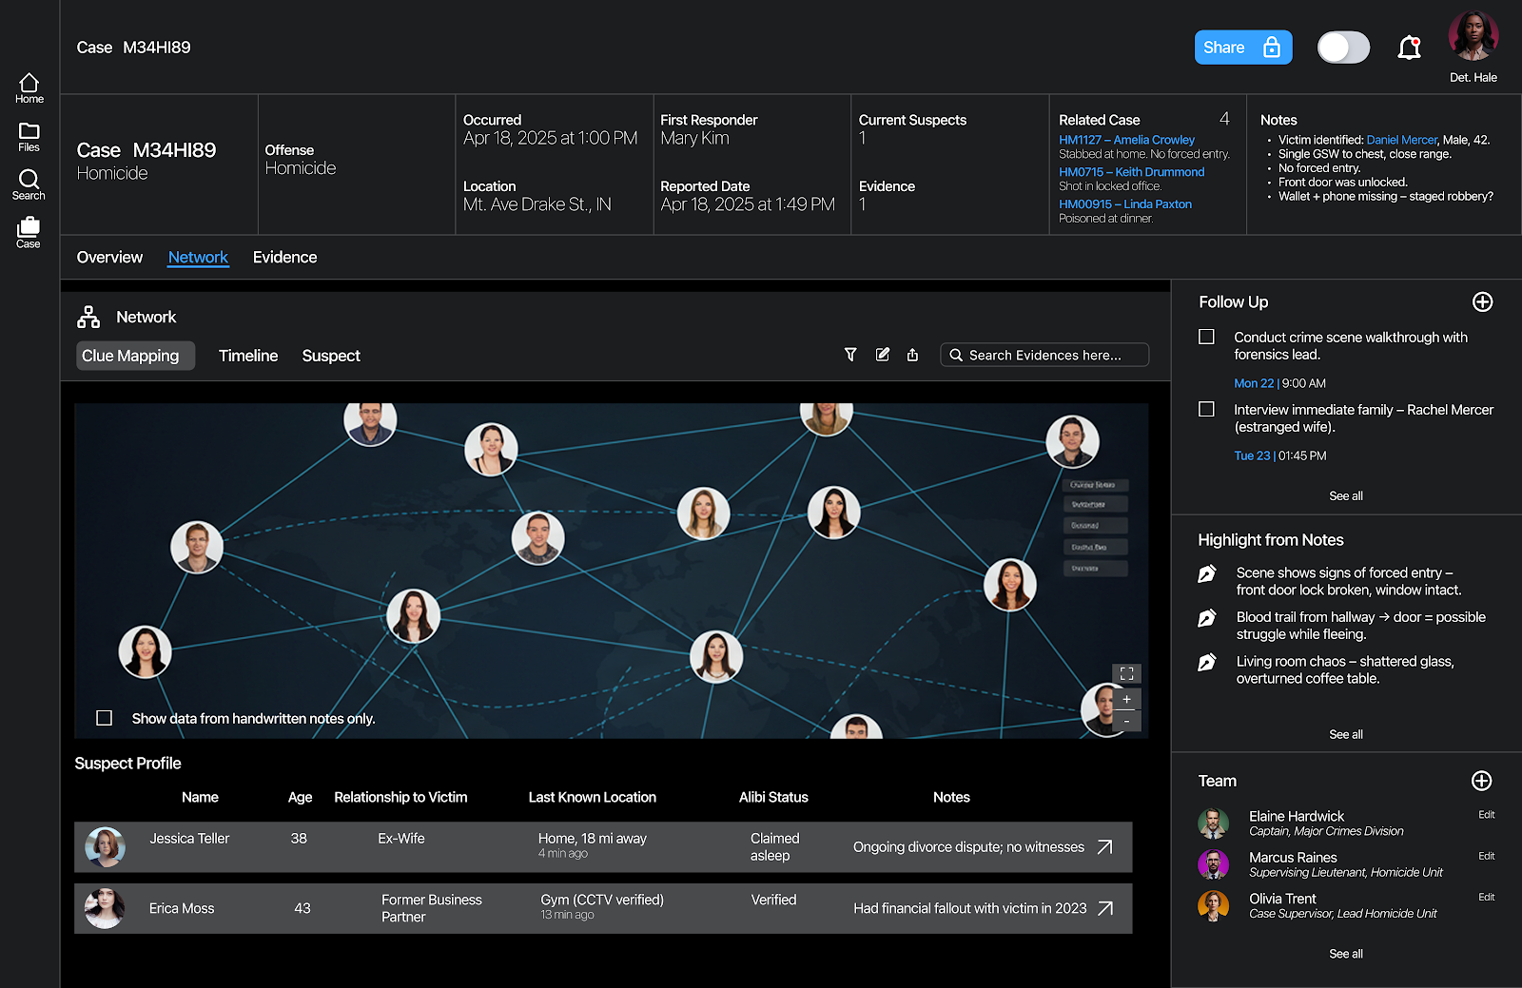Add a new Follow Up item
Viewport: 1522px width, 988px height.
tap(1482, 301)
